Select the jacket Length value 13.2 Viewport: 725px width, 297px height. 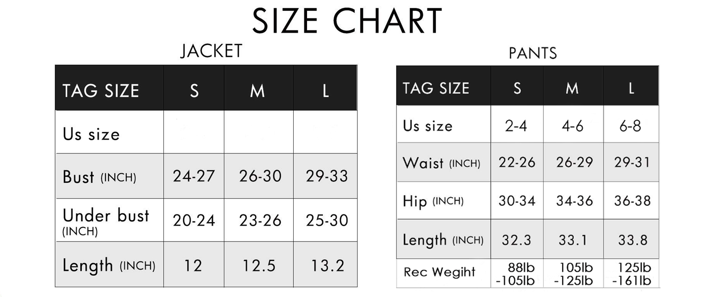(x=327, y=266)
